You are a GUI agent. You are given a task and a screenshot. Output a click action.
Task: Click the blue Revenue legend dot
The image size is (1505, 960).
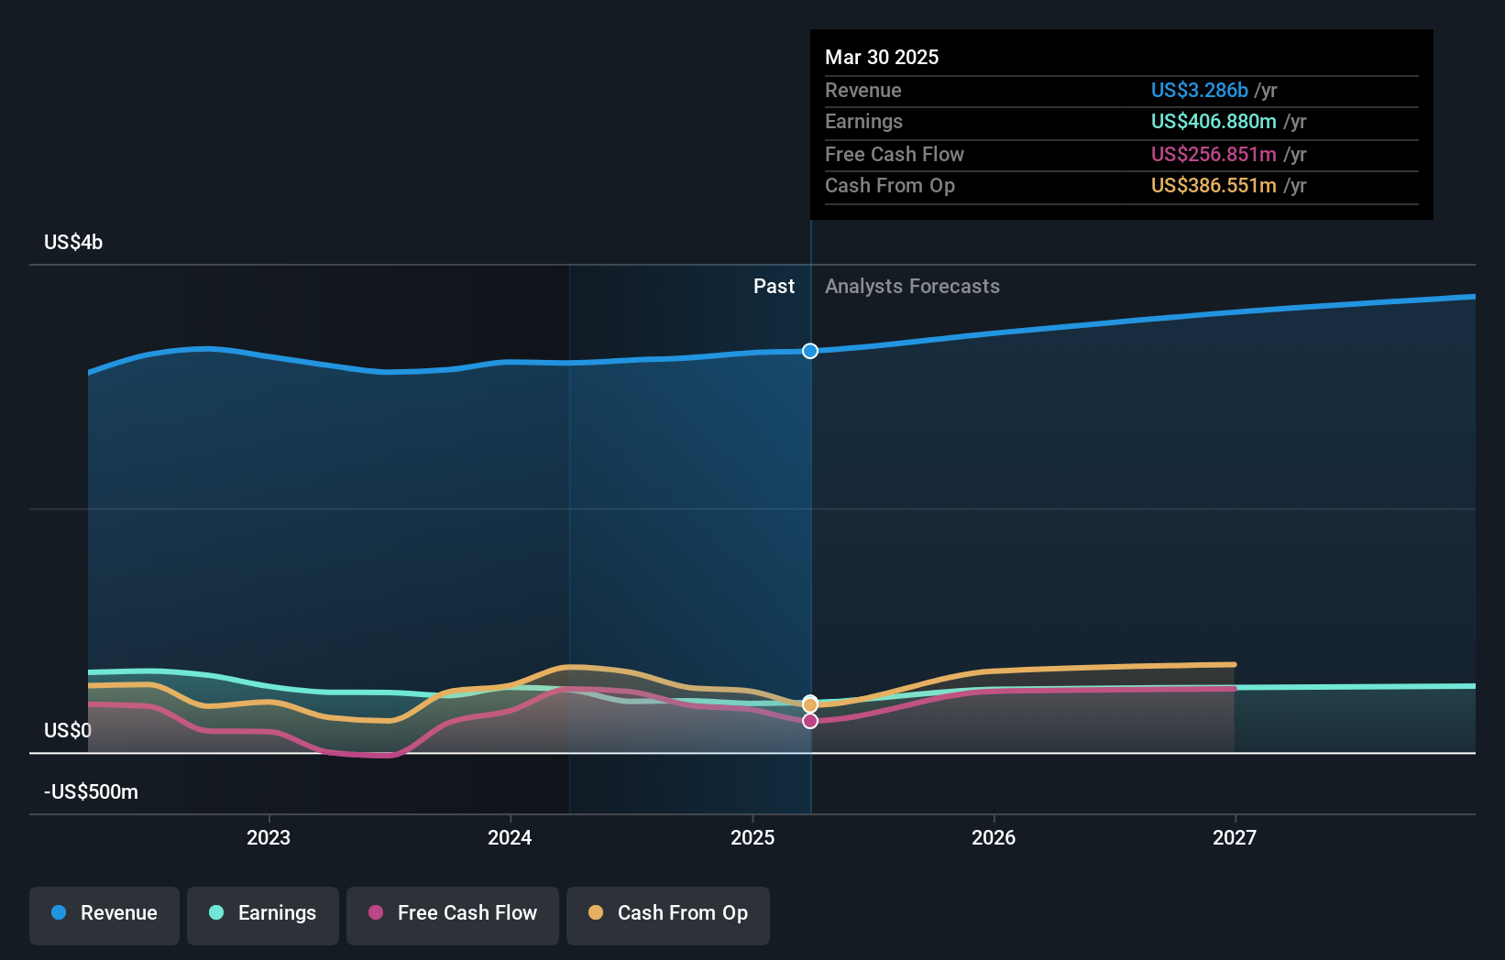[59, 913]
